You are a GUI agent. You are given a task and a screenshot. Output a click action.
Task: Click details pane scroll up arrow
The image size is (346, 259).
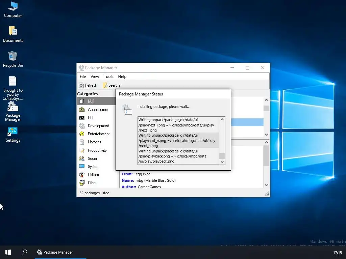pyautogui.click(x=266, y=142)
